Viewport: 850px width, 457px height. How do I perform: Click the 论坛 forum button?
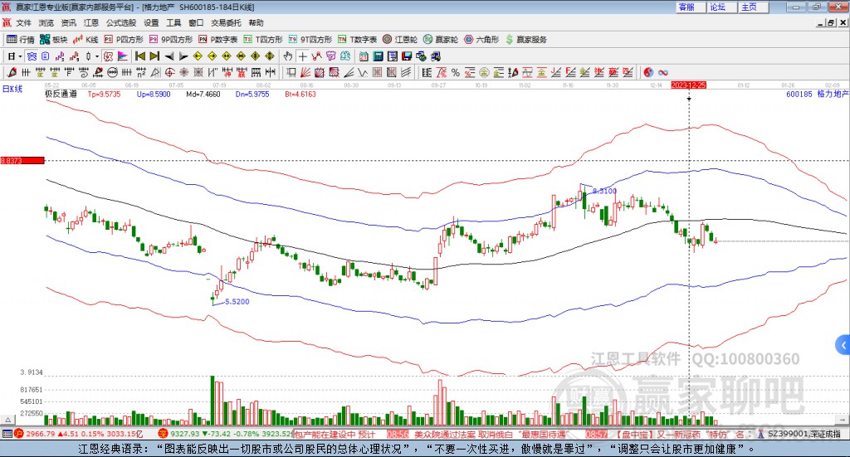pyautogui.click(x=722, y=7)
